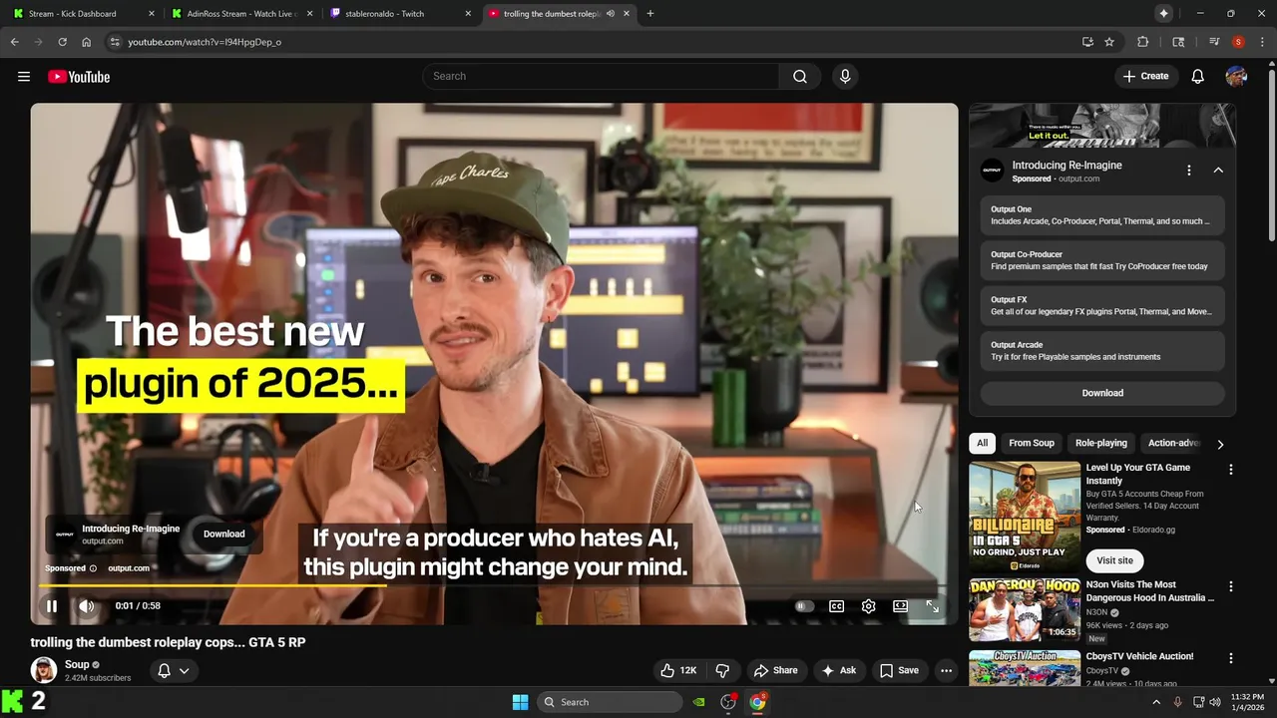Collapse the Introducing Re-Imagine ad panel

point(1218,171)
